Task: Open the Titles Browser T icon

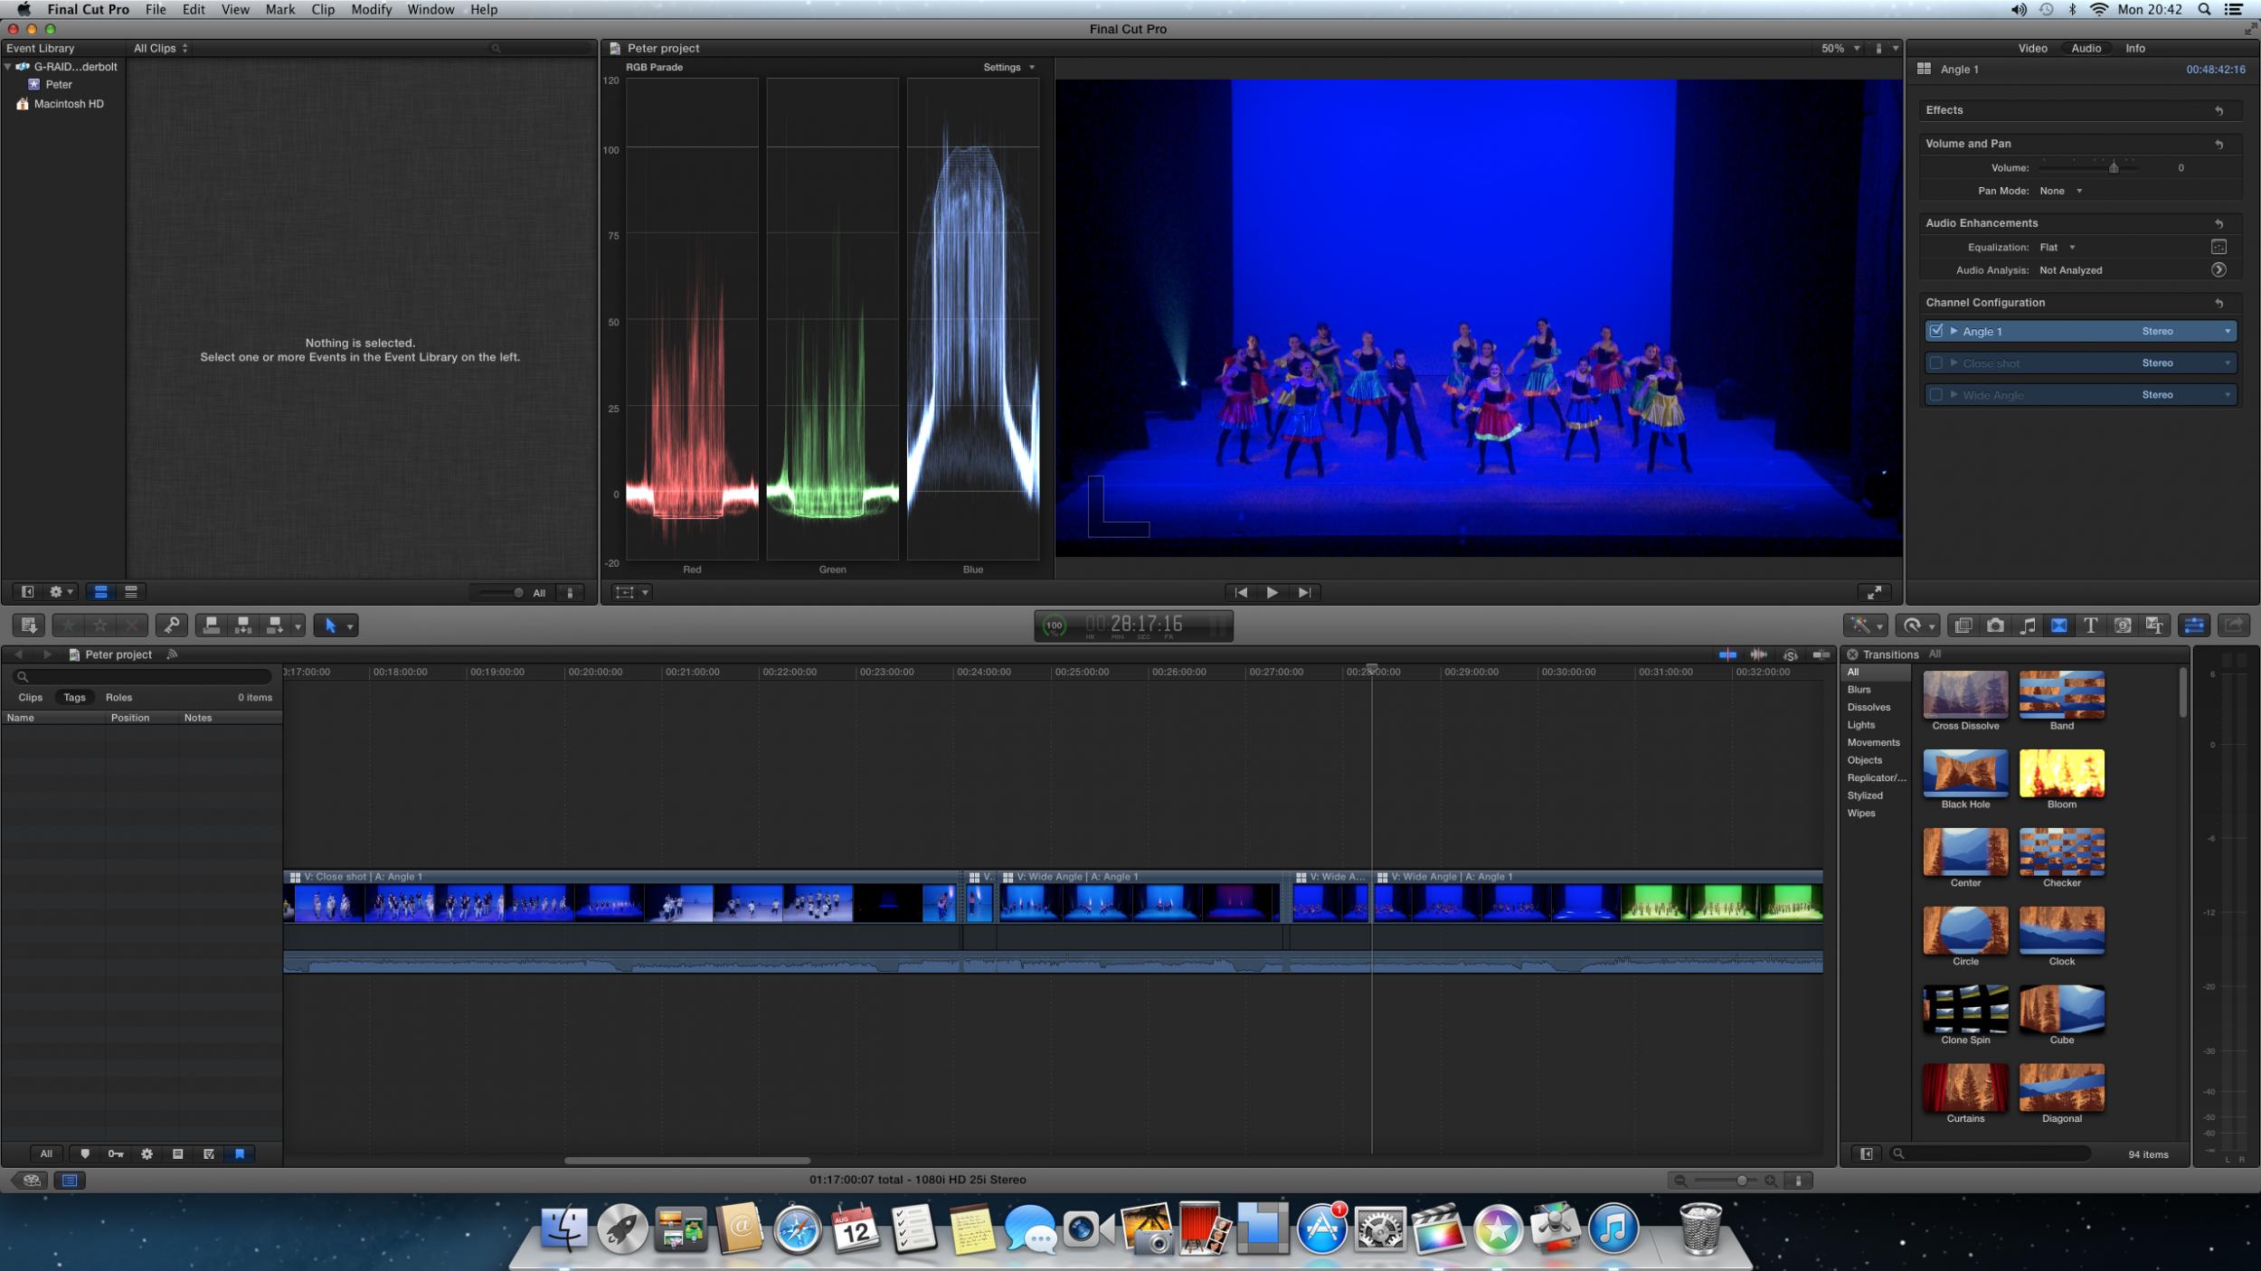Action: tap(2090, 626)
